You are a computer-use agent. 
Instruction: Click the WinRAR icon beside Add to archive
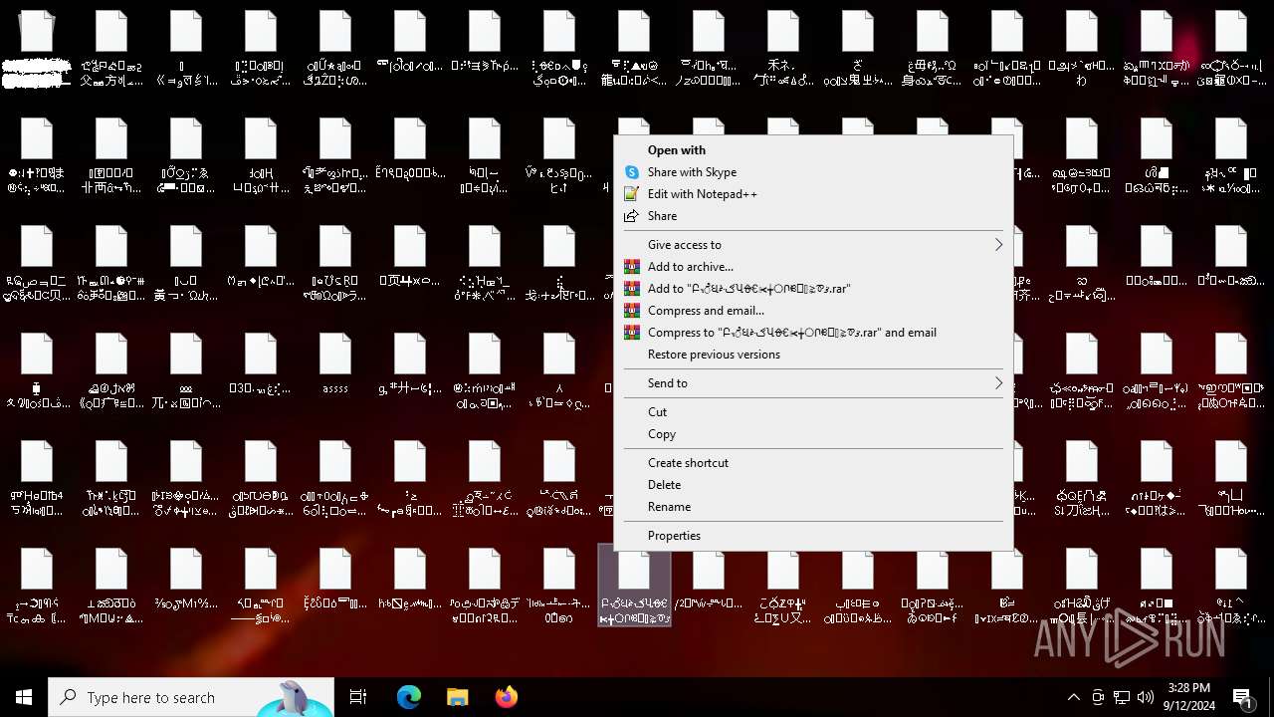631,267
